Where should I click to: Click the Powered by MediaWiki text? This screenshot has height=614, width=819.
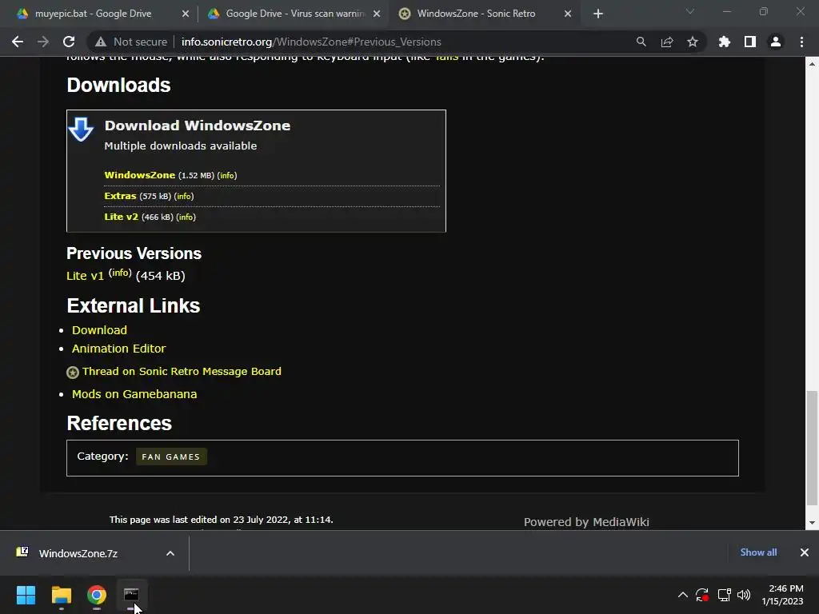(586, 522)
